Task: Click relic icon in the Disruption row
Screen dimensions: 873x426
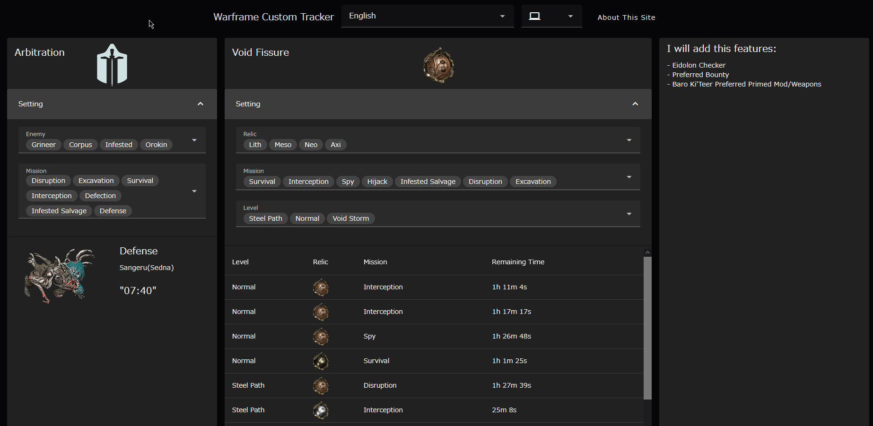Action: point(321,386)
